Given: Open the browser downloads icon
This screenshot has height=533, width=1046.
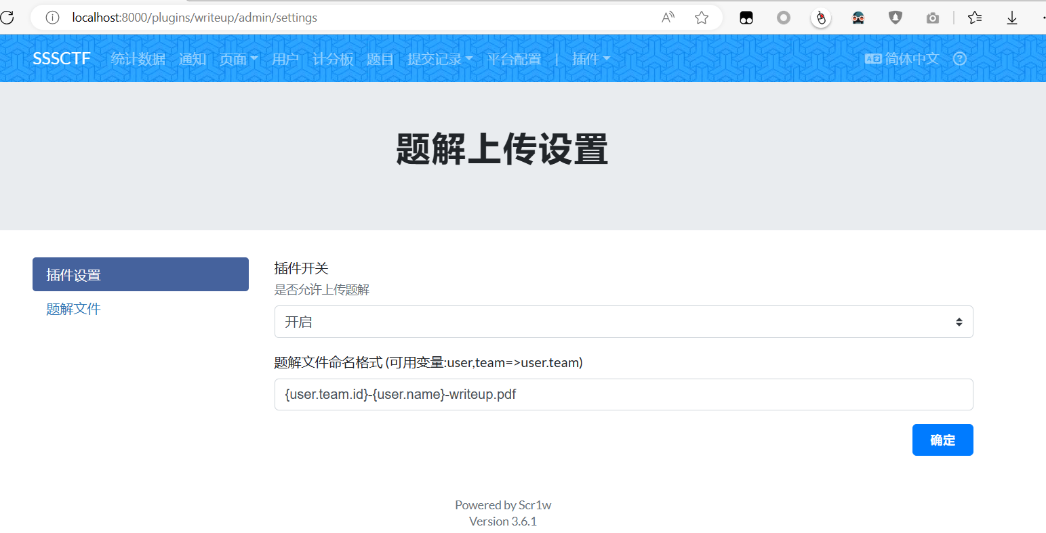Looking at the screenshot, I should point(1012,18).
